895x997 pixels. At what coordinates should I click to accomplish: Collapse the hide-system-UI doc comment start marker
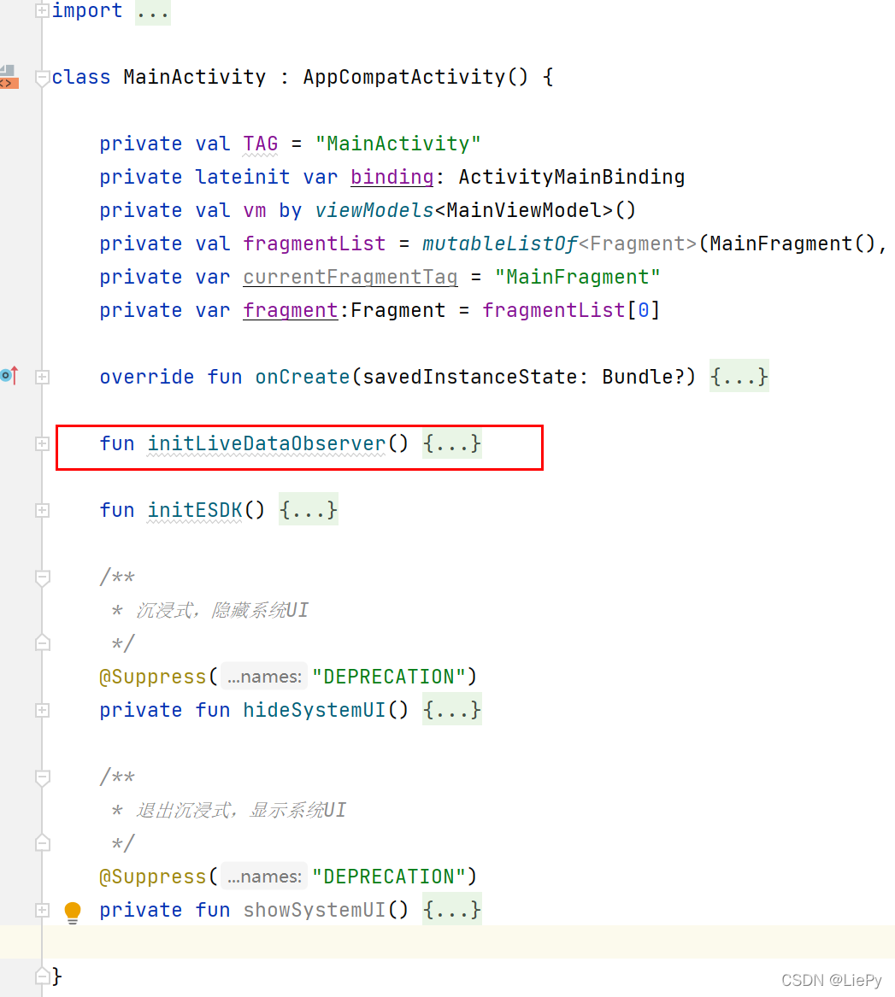pyautogui.click(x=42, y=578)
